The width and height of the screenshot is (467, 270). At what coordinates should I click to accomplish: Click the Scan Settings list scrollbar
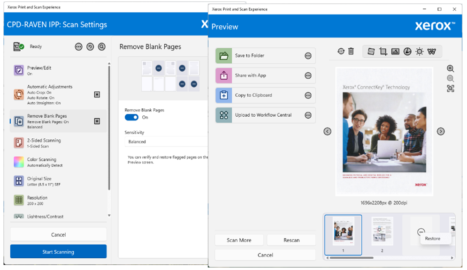109,128
